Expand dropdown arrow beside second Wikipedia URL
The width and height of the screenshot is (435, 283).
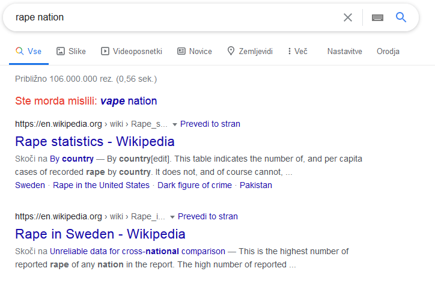point(172,217)
